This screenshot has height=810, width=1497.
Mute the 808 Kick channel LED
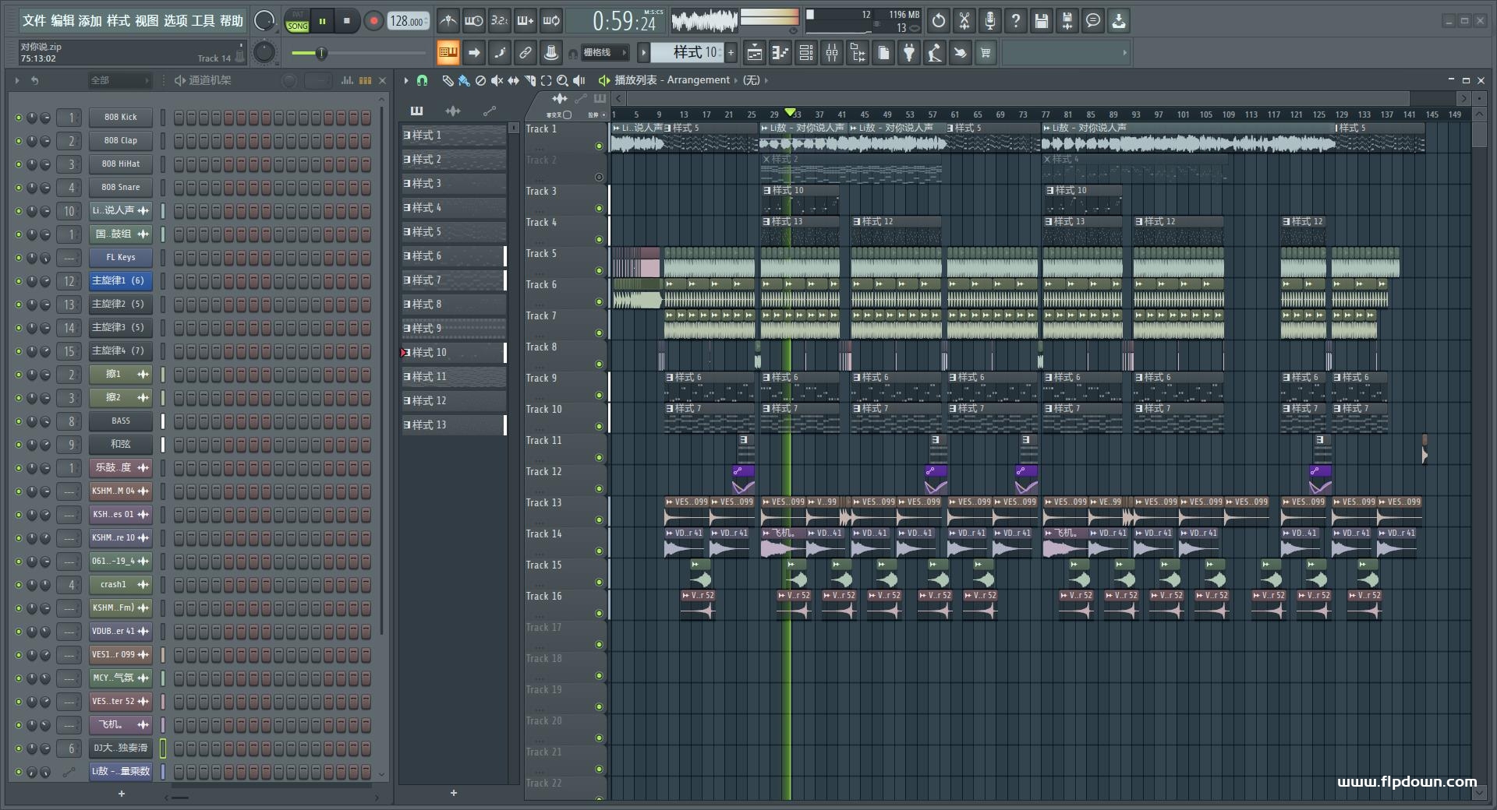pos(19,118)
